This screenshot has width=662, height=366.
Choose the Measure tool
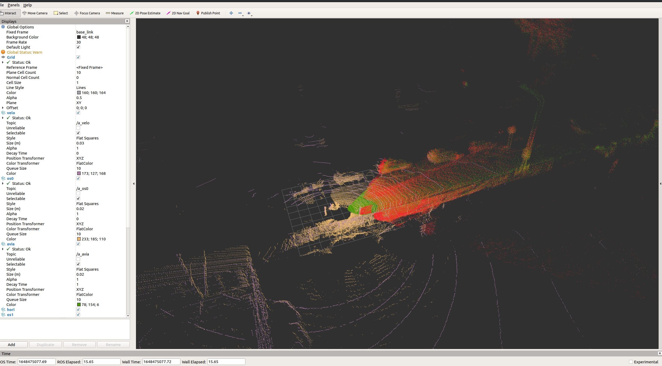pyautogui.click(x=115, y=13)
